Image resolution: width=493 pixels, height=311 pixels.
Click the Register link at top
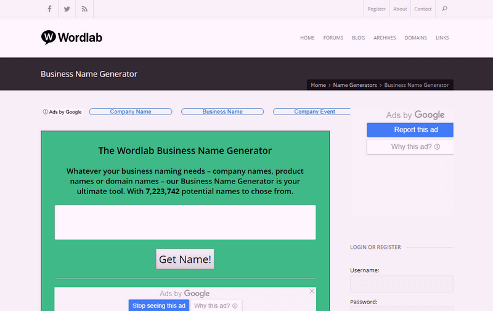376,9
